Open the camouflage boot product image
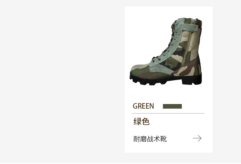 [x=166, y=51]
